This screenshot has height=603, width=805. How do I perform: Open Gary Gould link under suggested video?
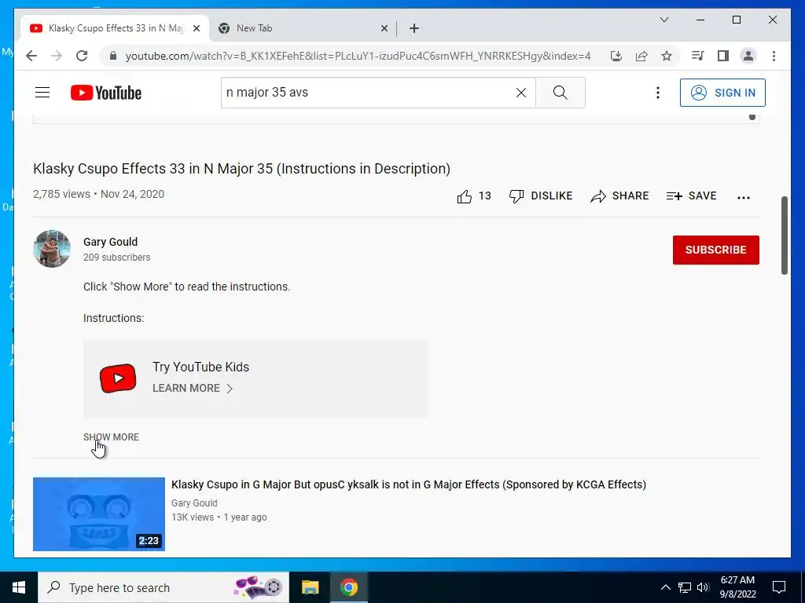pyautogui.click(x=194, y=503)
